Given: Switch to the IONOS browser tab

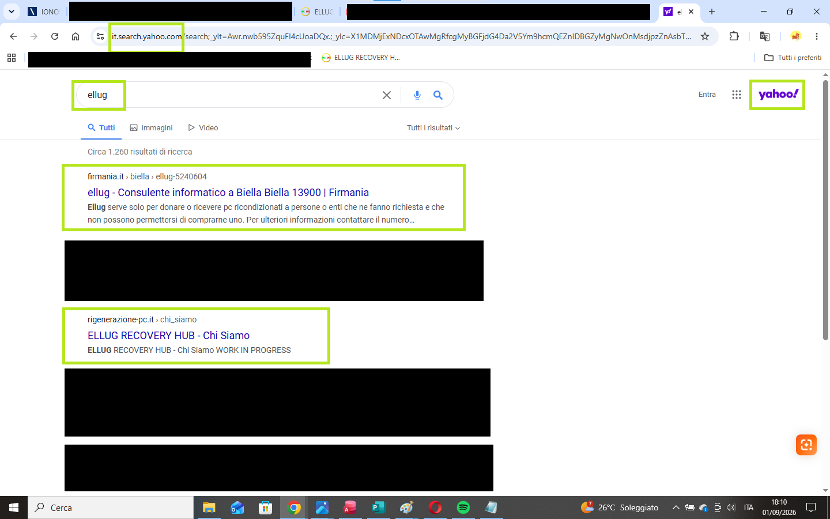Looking at the screenshot, I should 44,12.
